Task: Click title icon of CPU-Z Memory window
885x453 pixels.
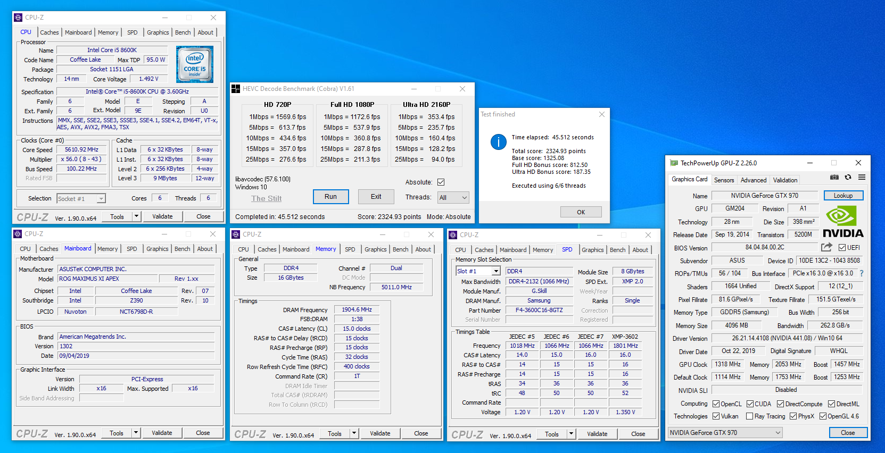Action: point(236,234)
